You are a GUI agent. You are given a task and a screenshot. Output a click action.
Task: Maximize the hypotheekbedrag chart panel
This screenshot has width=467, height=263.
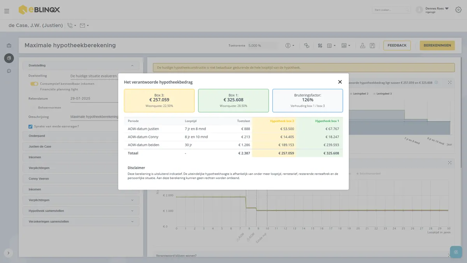point(450,82)
